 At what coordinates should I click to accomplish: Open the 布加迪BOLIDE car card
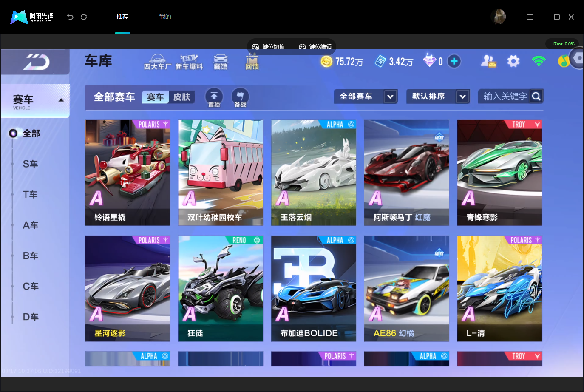click(314, 289)
